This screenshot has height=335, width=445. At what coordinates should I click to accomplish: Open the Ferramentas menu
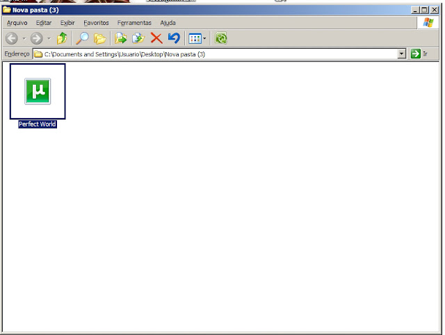134,23
